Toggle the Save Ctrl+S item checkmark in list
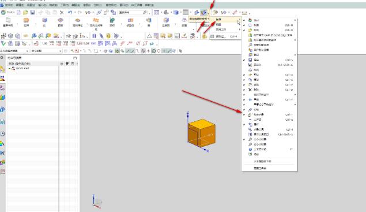366x212 pixels. point(244,60)
